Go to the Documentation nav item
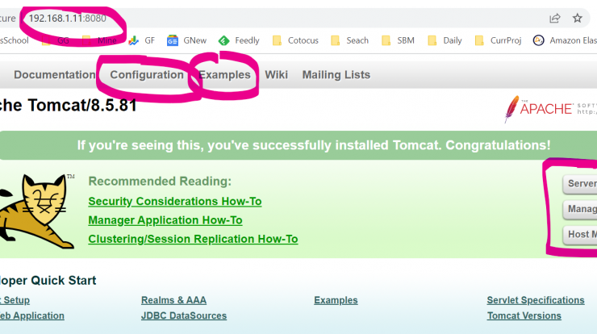The image size is (597, 334). pyautogui.click(x=55, y=75)
